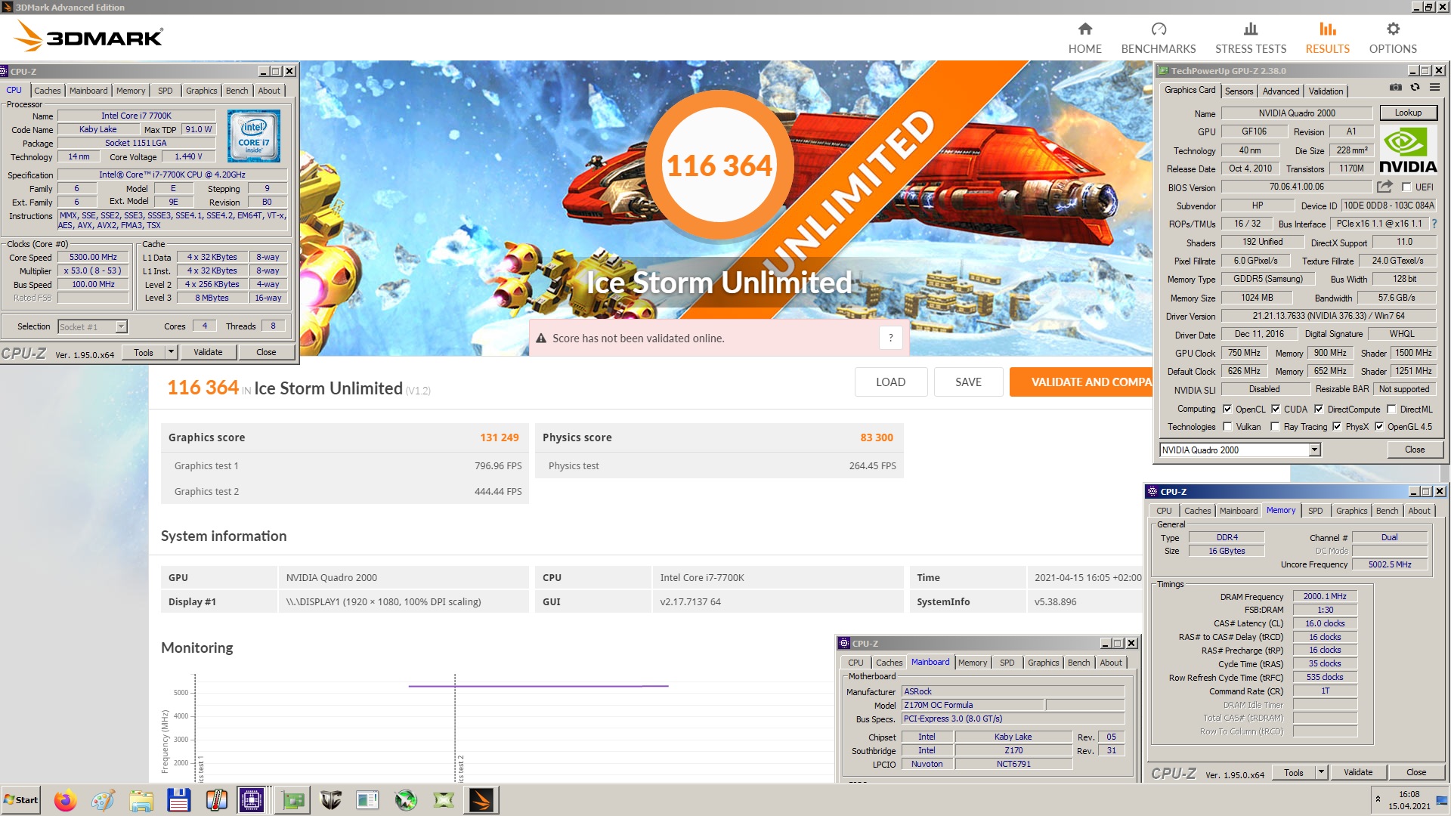The image size is (1451, 816).
Task: Click Close button in GPU-Z window
Action: click(1415, 450)
